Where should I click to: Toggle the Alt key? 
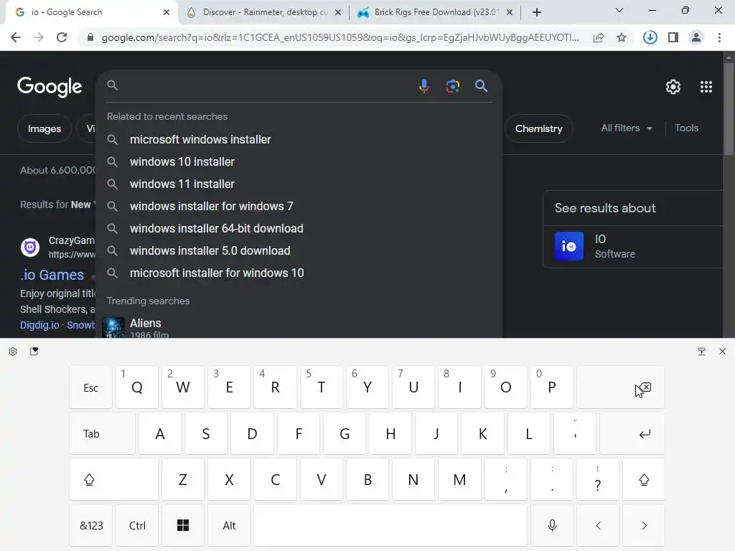tap(229, 525)
